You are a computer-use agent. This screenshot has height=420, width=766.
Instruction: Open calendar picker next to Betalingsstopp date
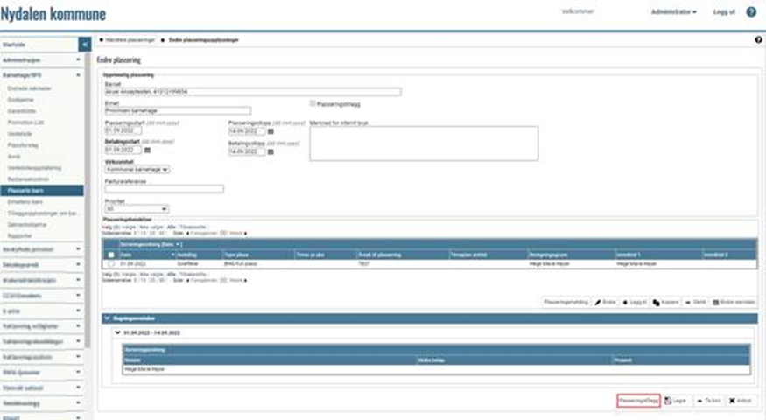[x=271, y=150]
